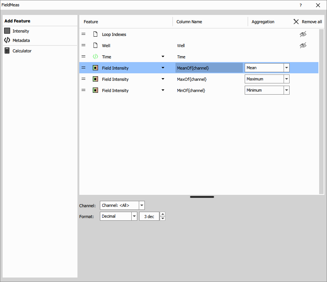Expand the Time feature dropdown arrow

pyautogui.click(x=163, y=56)
